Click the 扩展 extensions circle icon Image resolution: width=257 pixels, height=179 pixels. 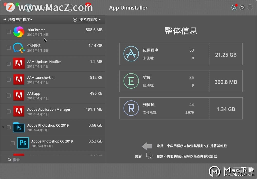(x=131, y=81)
